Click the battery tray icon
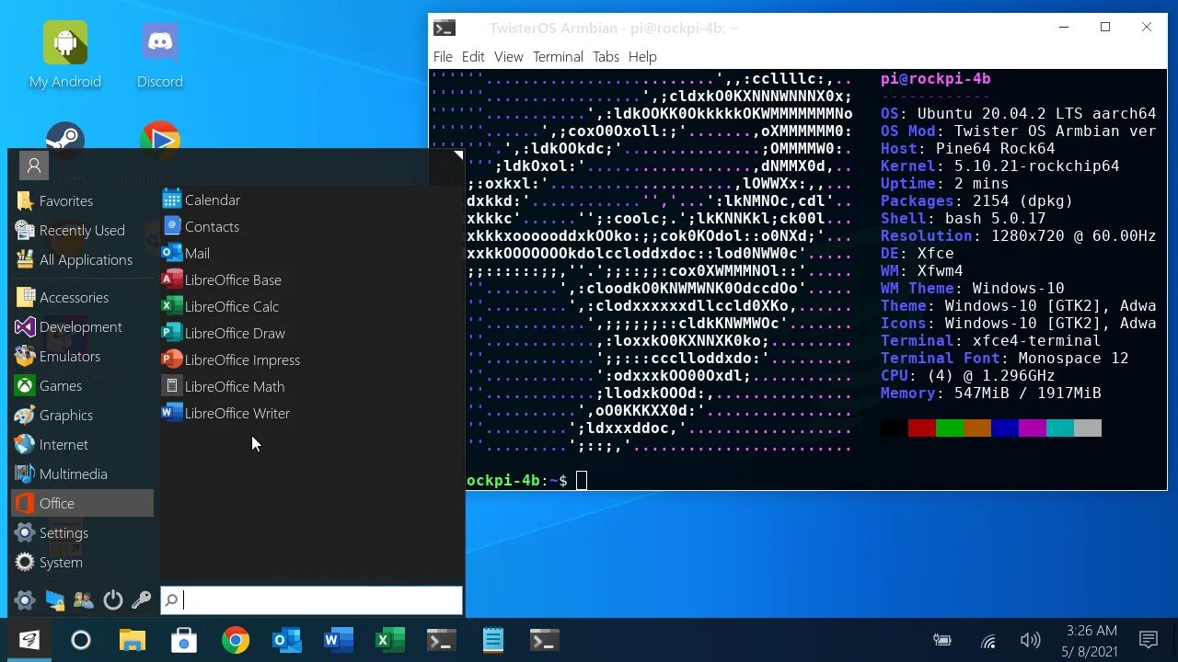 941,640
